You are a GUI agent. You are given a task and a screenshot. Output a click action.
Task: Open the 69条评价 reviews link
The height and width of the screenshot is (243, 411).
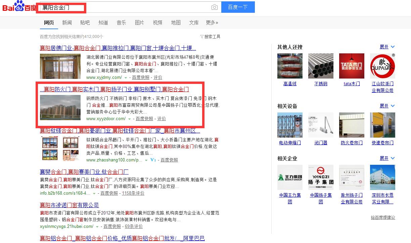tap(134, 226)
